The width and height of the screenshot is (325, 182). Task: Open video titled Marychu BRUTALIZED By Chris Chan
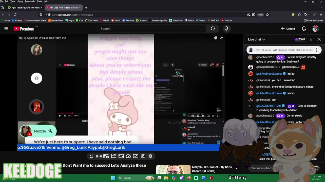coord(212,169)
